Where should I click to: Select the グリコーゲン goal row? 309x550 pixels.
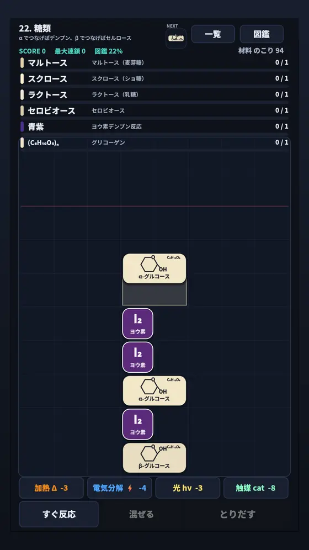(x=154, y=142)
